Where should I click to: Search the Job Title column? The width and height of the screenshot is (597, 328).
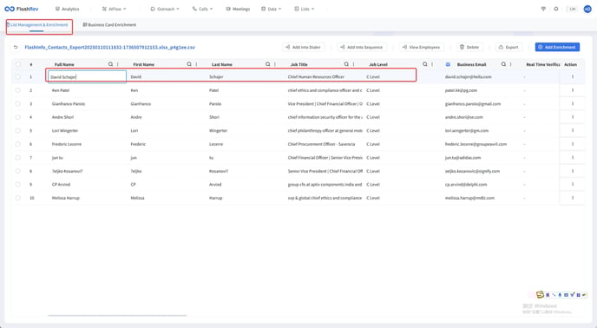(346, 64)
